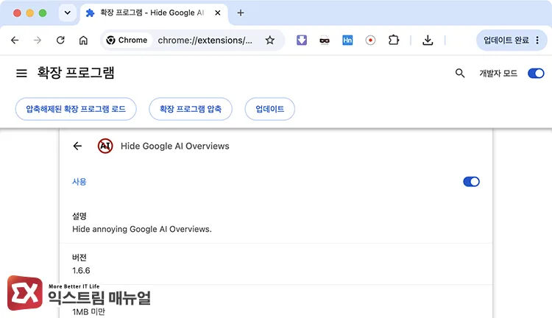Bookmark this page with the star icon
This screenshot has width=552, height=318.
click(269, 40)
